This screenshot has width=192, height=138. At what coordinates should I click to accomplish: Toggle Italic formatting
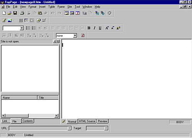click(x=94, y=28)
